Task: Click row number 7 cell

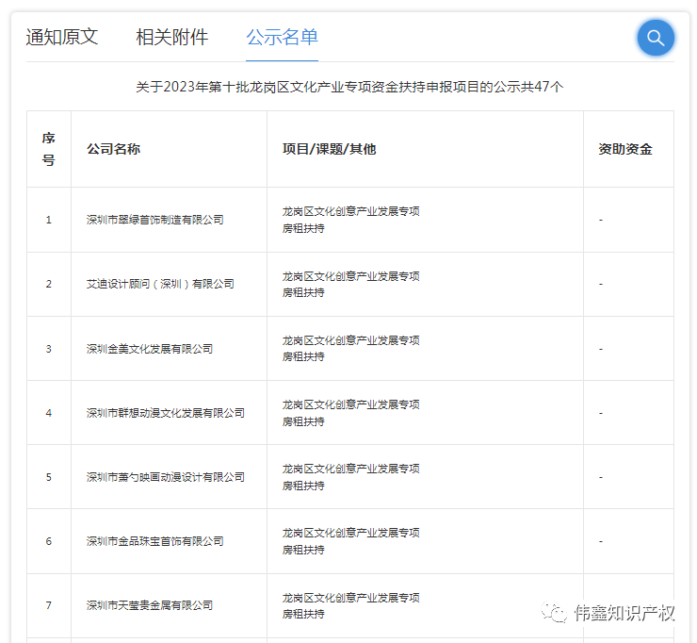Action: click(49, 605)
